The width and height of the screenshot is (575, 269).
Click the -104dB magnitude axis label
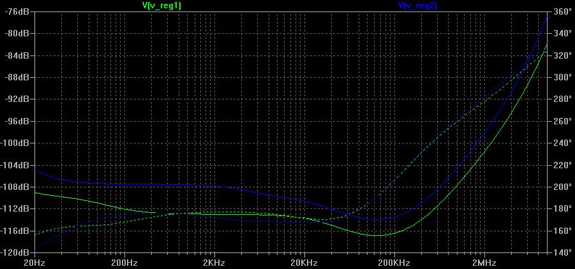tap(15, 165)
